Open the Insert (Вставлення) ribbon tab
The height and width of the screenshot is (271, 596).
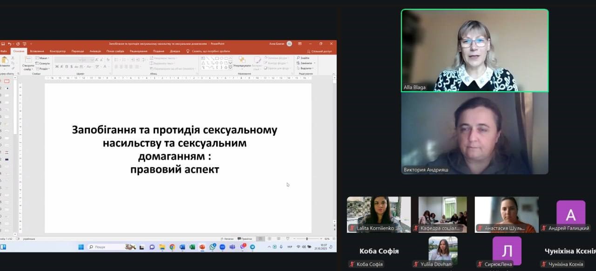[37, 51]
